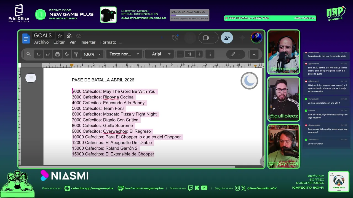The width and height of the screenshot is (353, 198).
Task: Click the left indent ruler marker
Action: click(72, 65)
